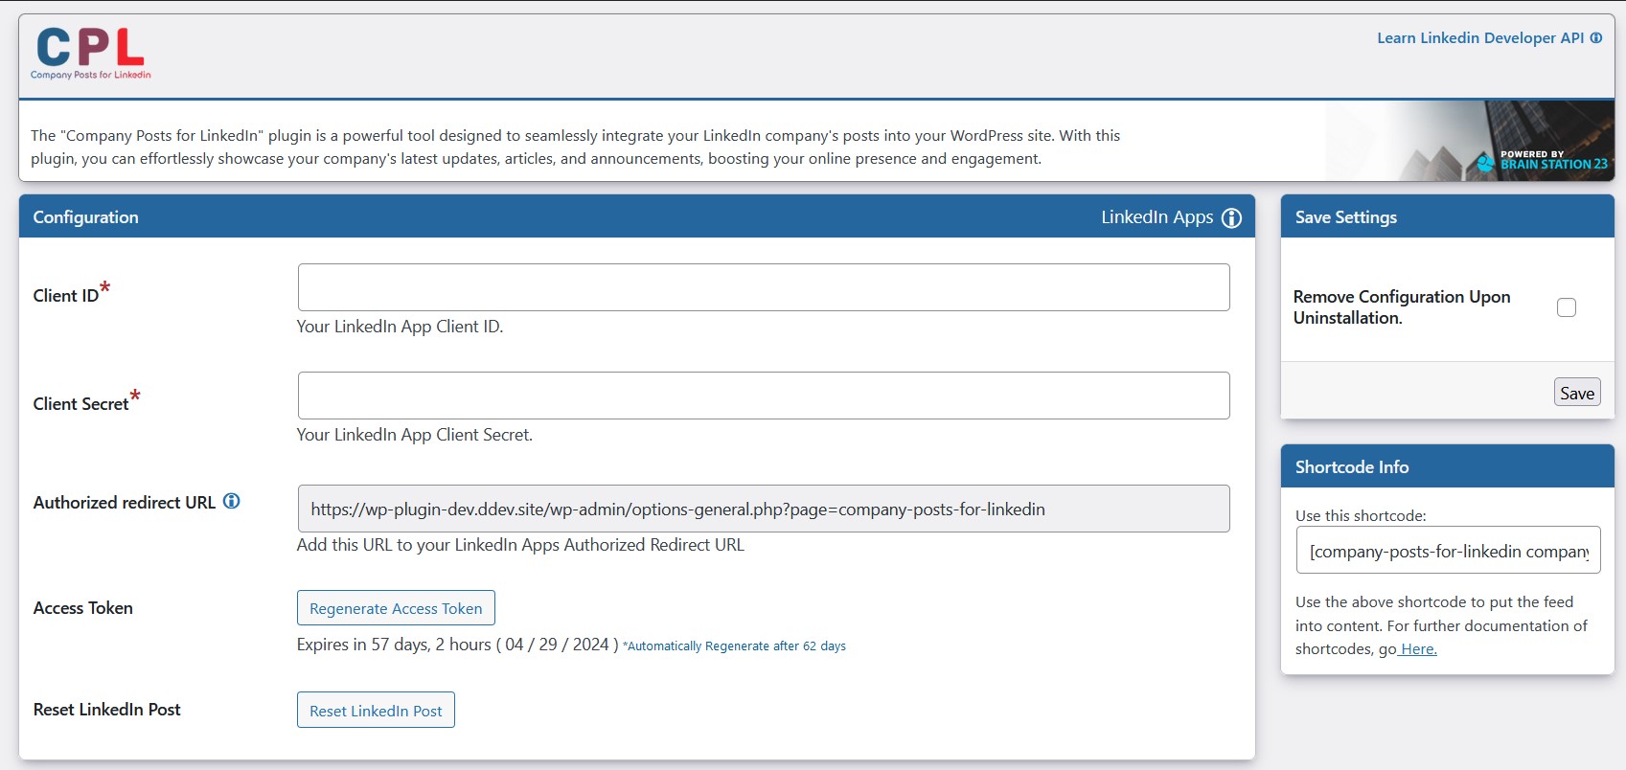Screen dimensions: 1626x770
Task: Click info icon beside Learn Linkedin Developer API
Action: pos(1596,38)
